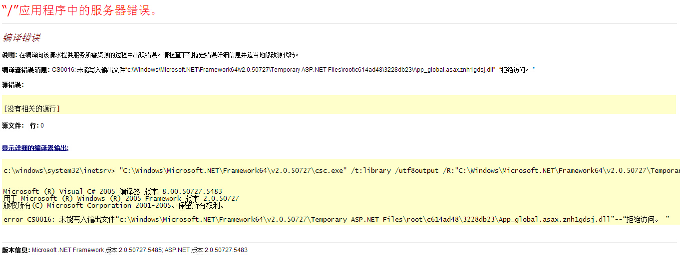
Task: Click the 编译器错误消息 label
Action: point(26,70)
